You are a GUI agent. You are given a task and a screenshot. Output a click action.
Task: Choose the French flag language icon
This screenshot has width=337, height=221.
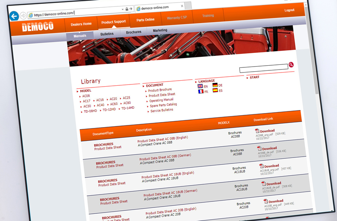200,91
